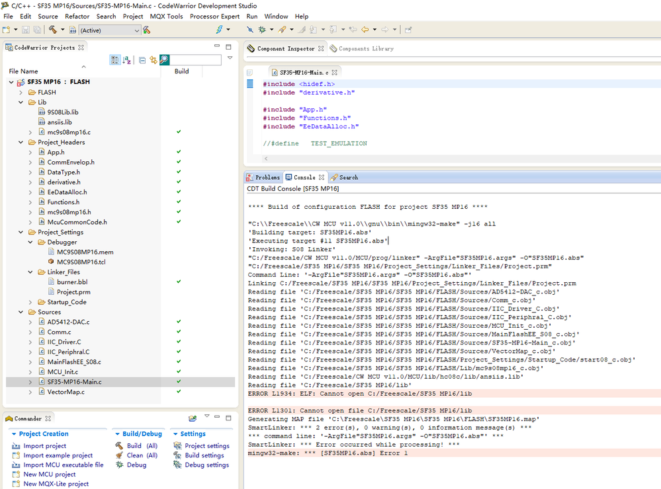Click the Build hammer icon in toolbar
The height and width of the screenshot is (489, 661).
[52, 30]
